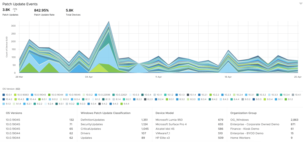The image size is (303, 142).
Task: Click the 04 Apr x-axis date label
Action: point(89,77)
